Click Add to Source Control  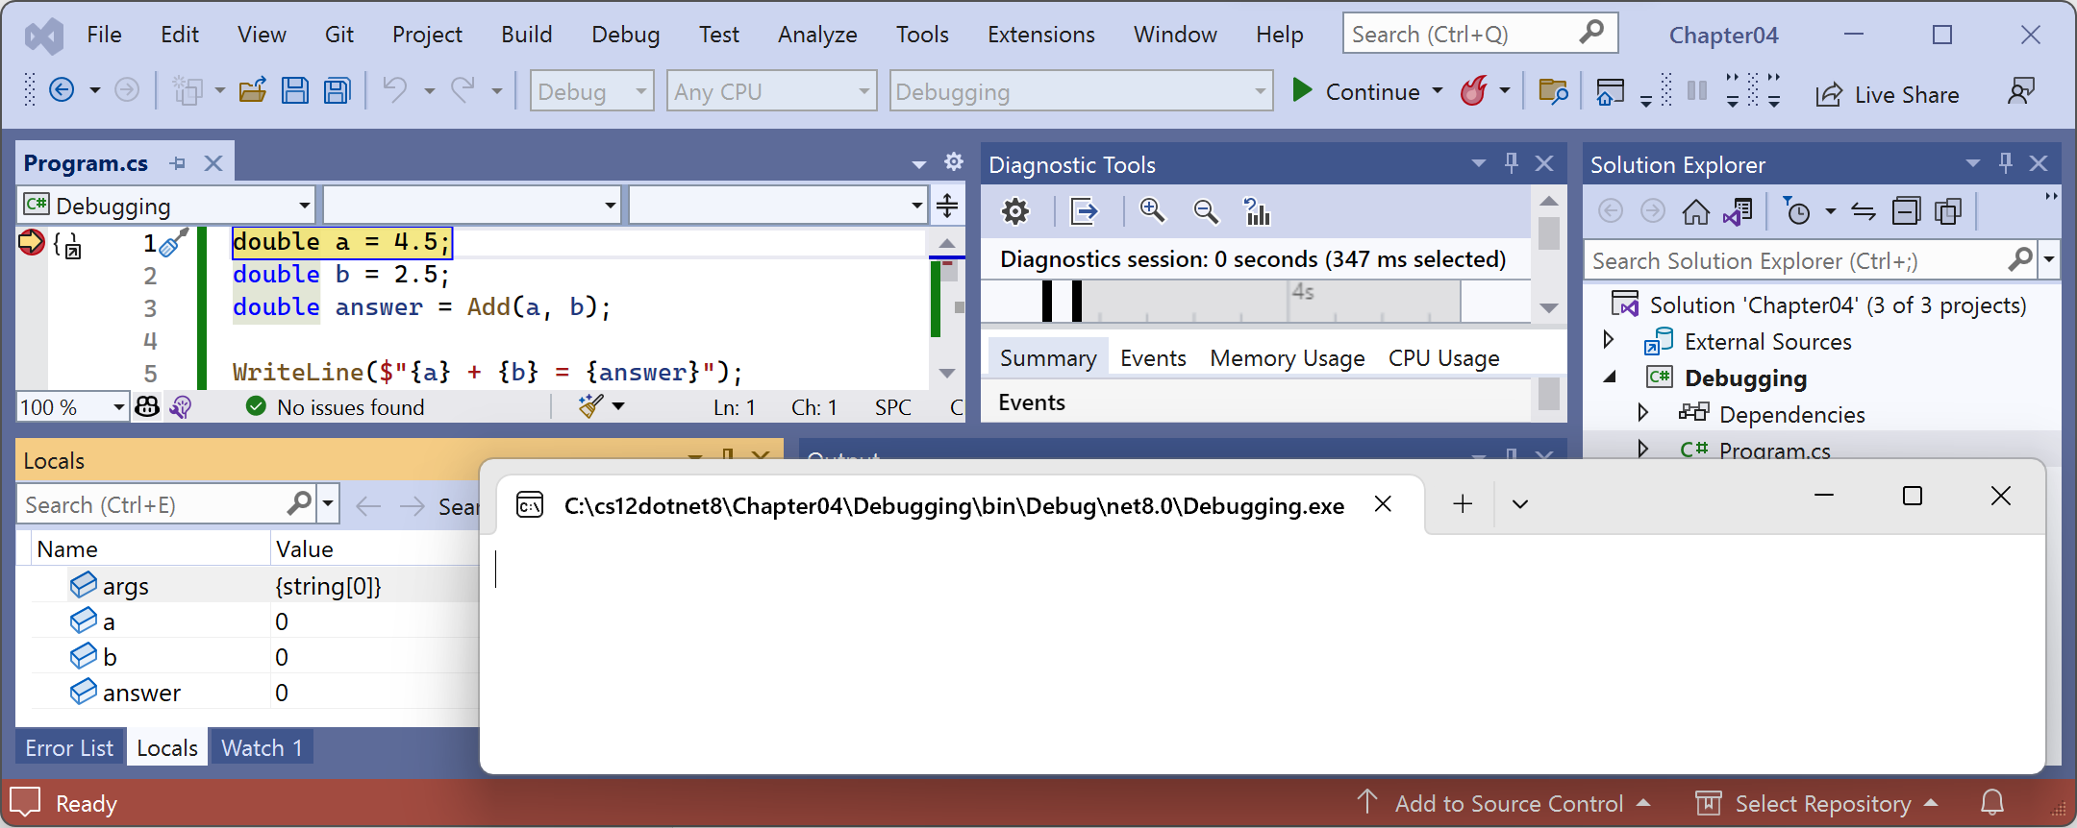(x=1508, y=803)
